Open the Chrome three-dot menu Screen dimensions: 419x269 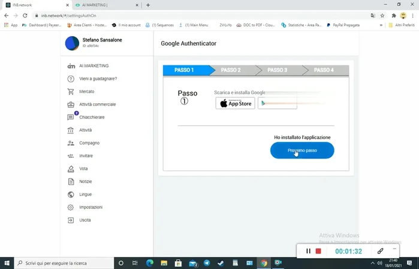pos(413,16)
